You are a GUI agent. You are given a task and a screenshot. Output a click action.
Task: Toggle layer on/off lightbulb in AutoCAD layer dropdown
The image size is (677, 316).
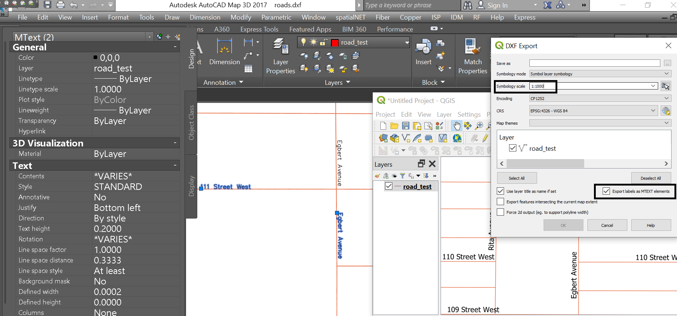pyautogui.click(x=304, y=42)
